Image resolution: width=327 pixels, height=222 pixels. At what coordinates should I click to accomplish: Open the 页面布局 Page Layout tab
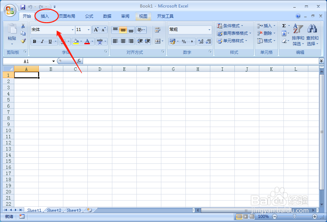tap(67, 16)
